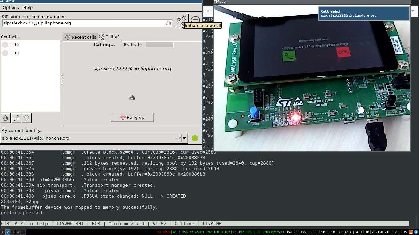
Task: Open the Options menu
Action: point(11,7)
